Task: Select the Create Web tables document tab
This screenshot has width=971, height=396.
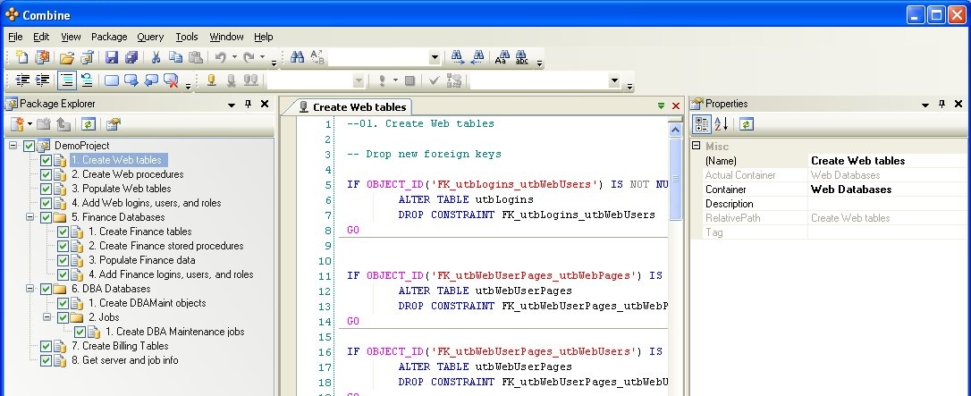Action: pyautogui.click(x=351, y=107)
